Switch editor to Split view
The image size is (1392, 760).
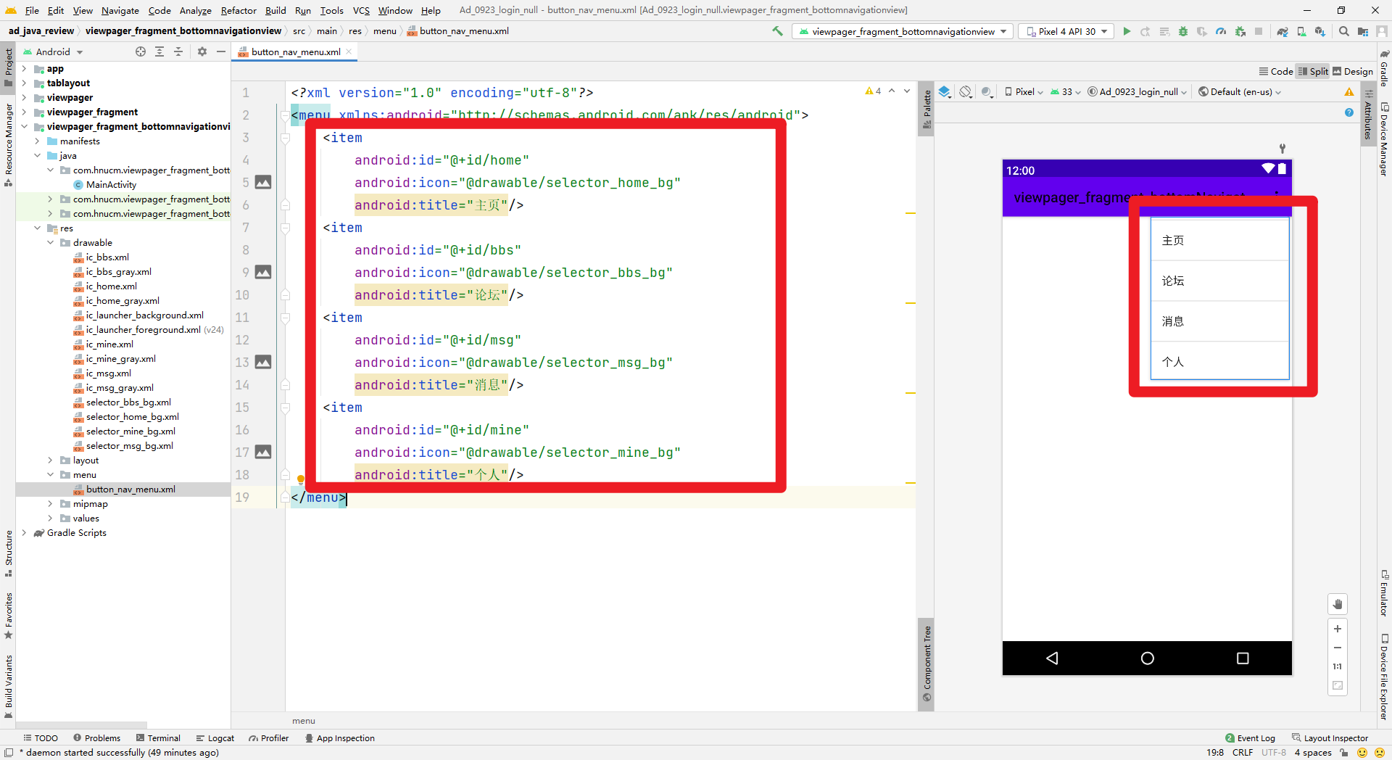pyautogui.click(x=1314, y=71)
